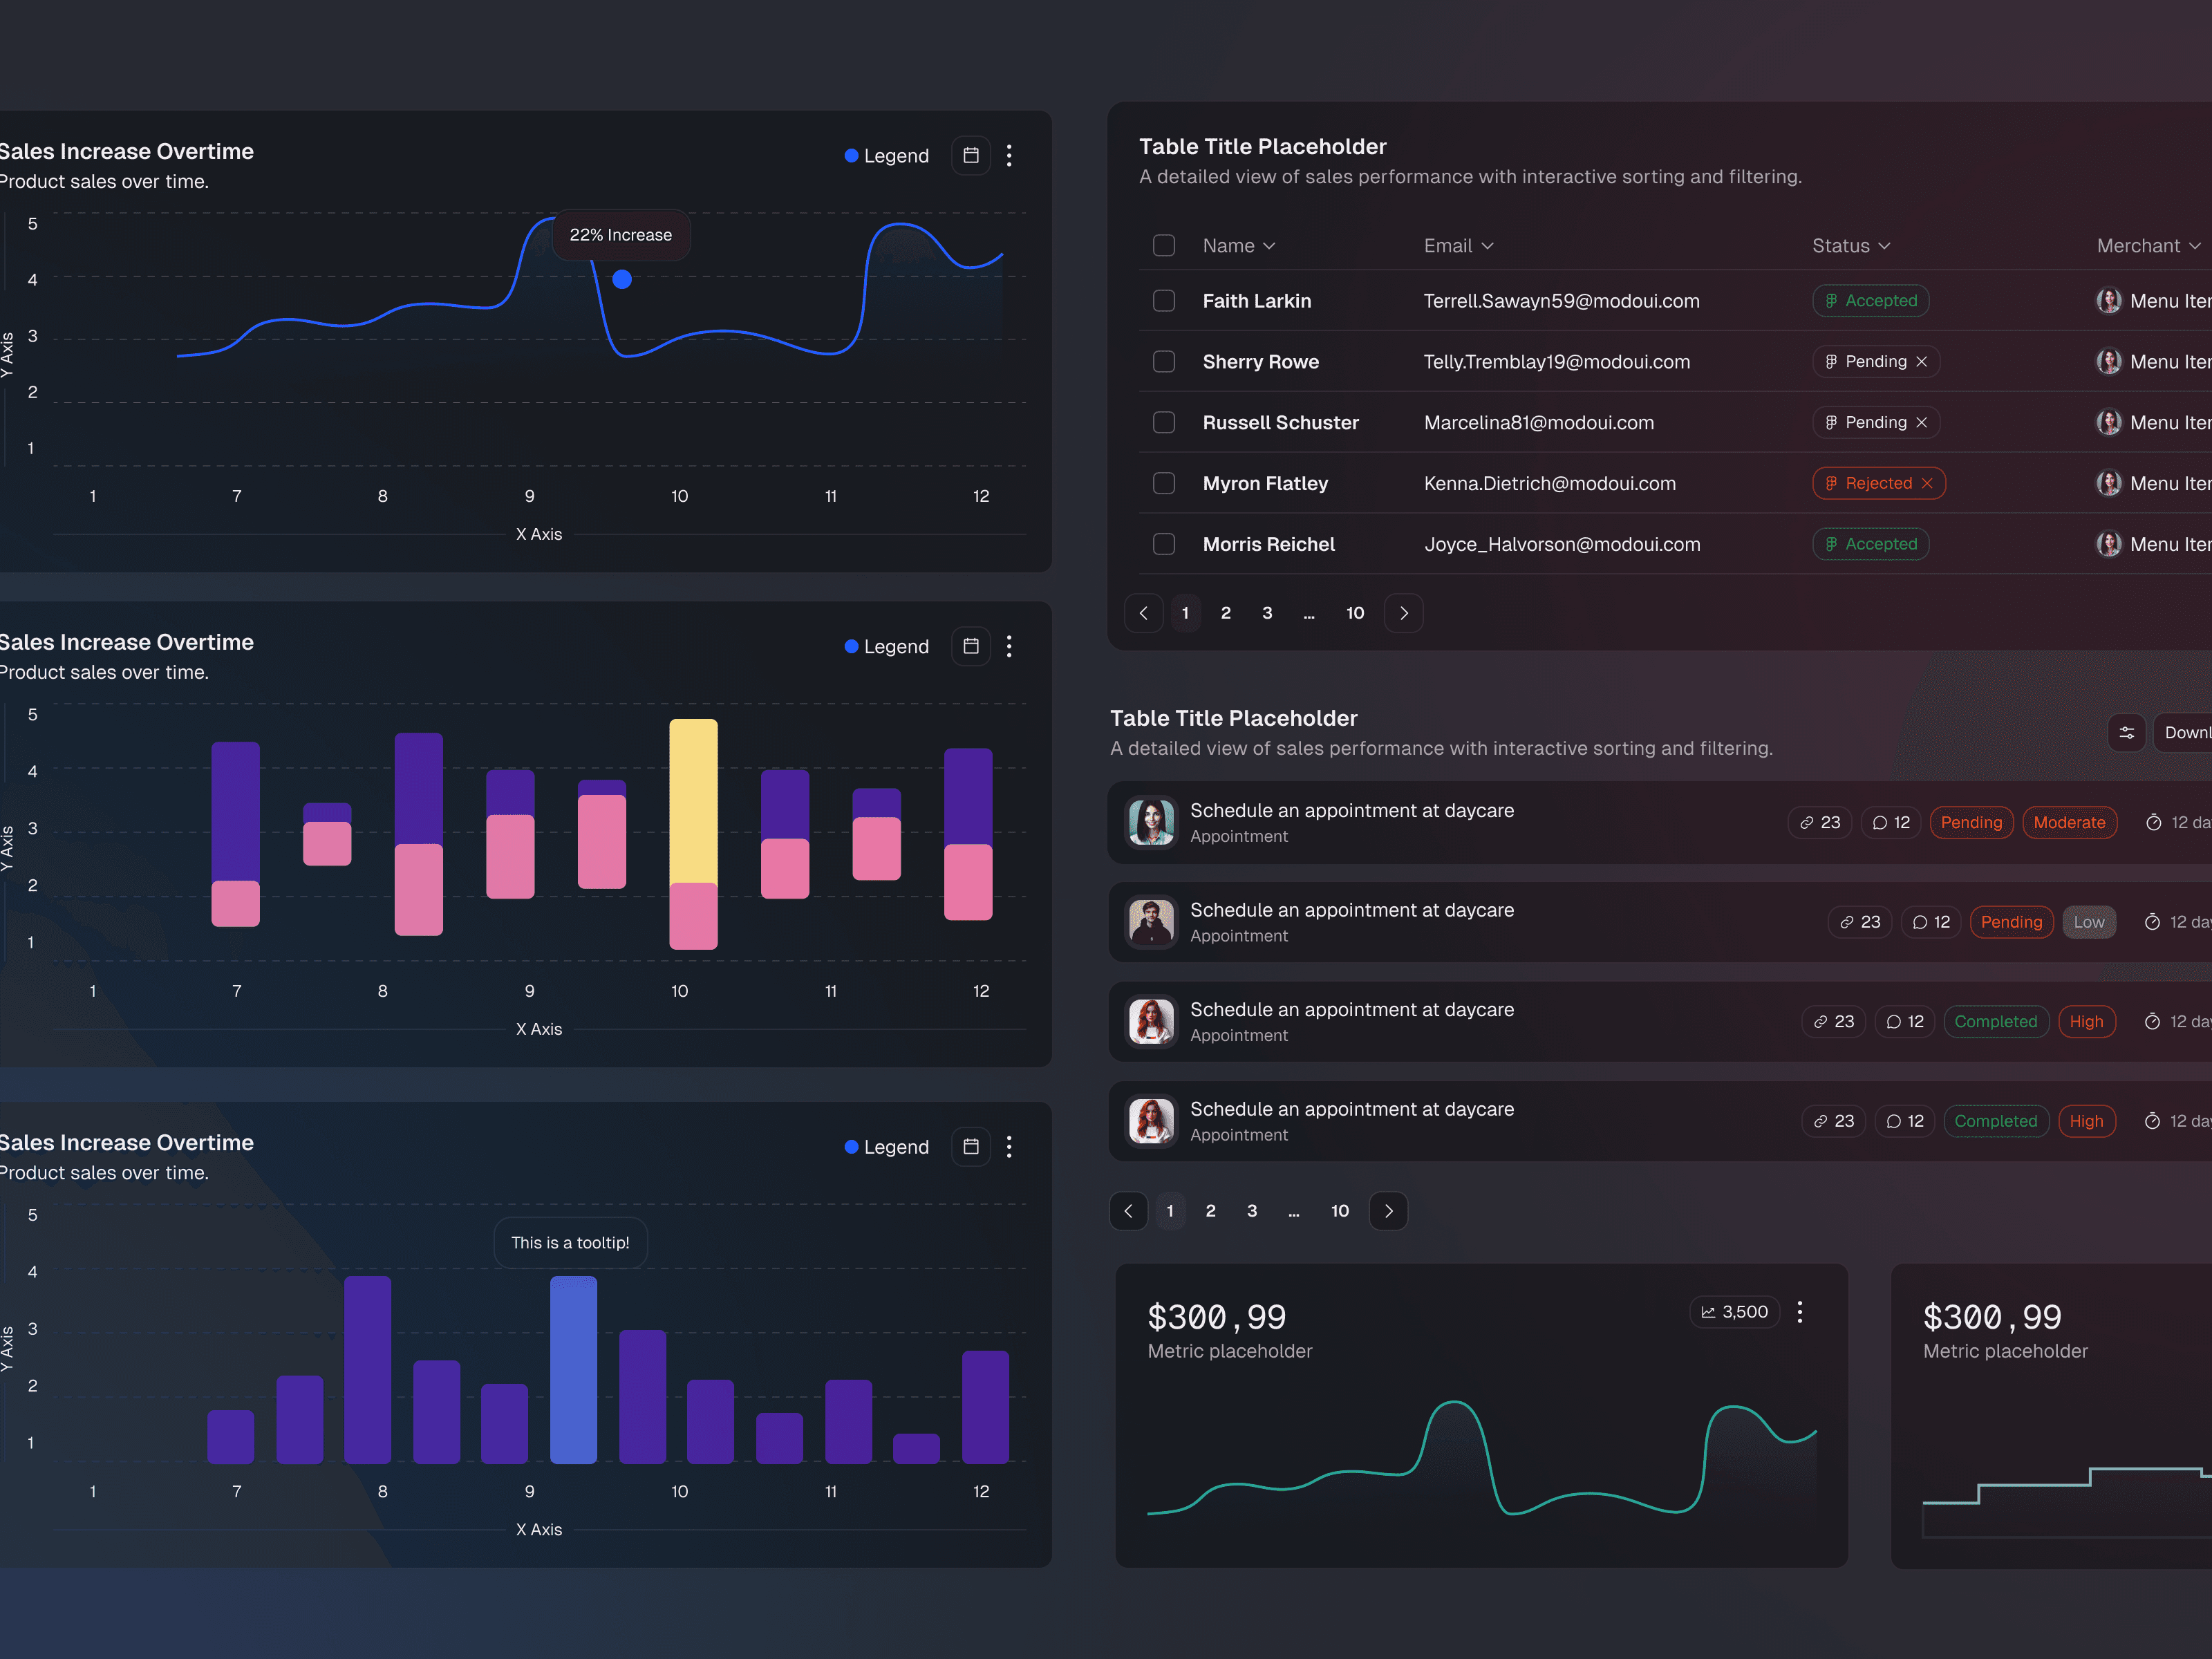This screenshot has width=2212, height=1659.
Task: Click Faith Larkin's merchant avatar
Action: pyautogui.click(x=2109, y=301)
